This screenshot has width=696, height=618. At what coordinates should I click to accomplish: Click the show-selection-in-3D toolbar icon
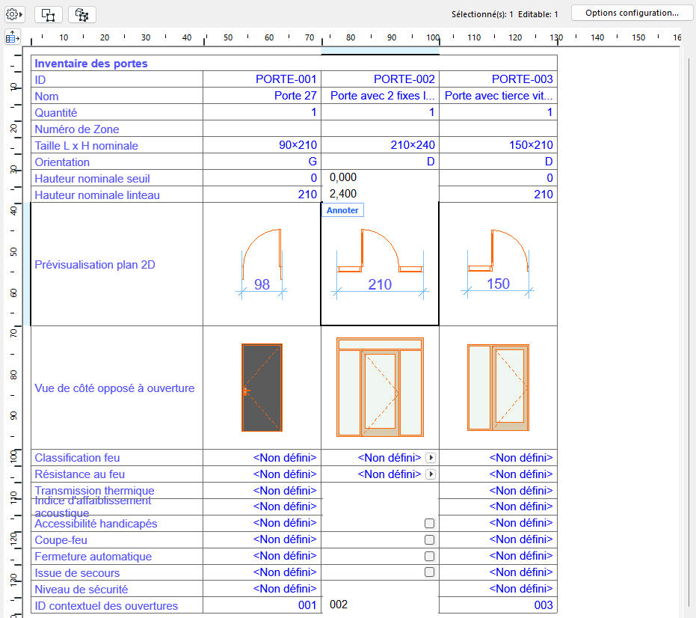coord(81,14)
